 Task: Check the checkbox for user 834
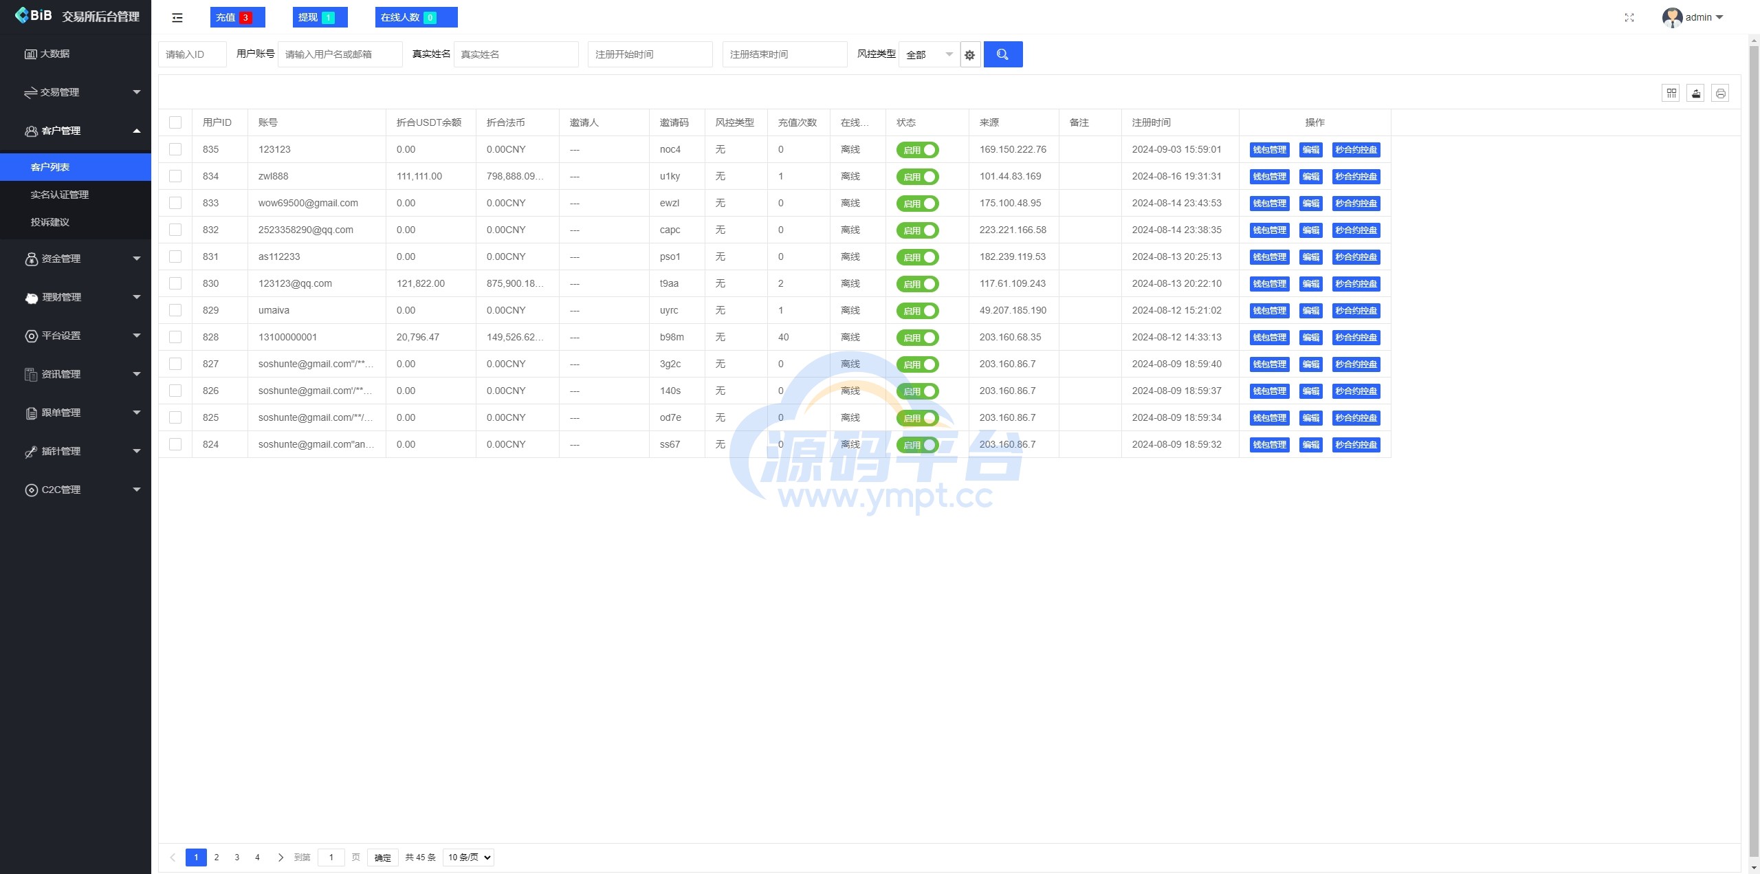[175, 176]
